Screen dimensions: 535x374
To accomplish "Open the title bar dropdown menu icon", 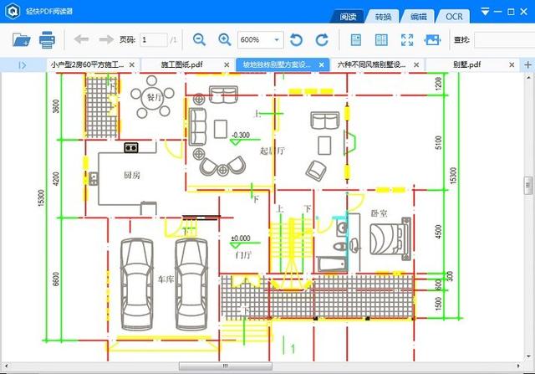I will point(485,12).
